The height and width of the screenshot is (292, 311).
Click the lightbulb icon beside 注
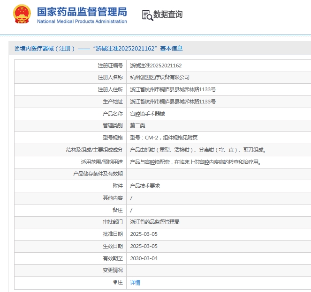pyautogui.click(x=115, y=282)
